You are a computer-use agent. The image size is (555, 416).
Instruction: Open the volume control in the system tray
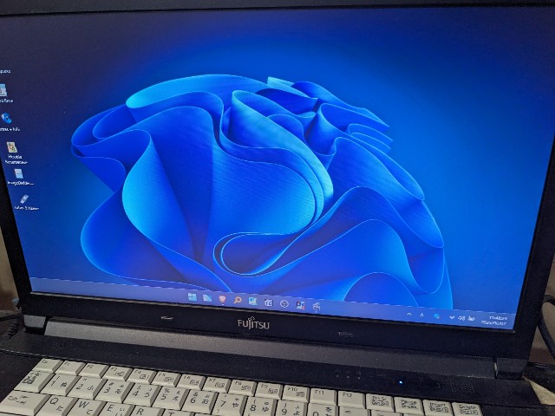pyautogui.click(x=461, y=318)
